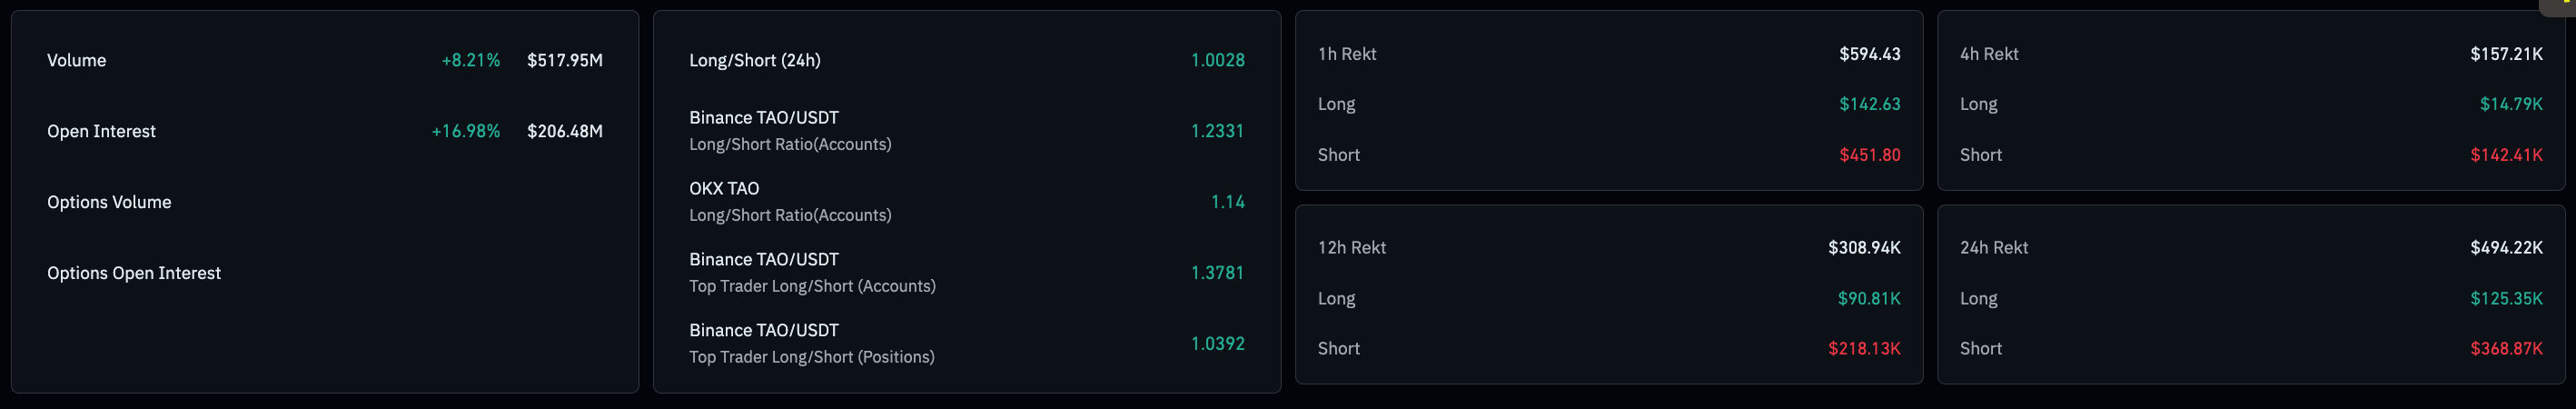
Task: Select the Open Interest row label
Action: pos(101,131)
